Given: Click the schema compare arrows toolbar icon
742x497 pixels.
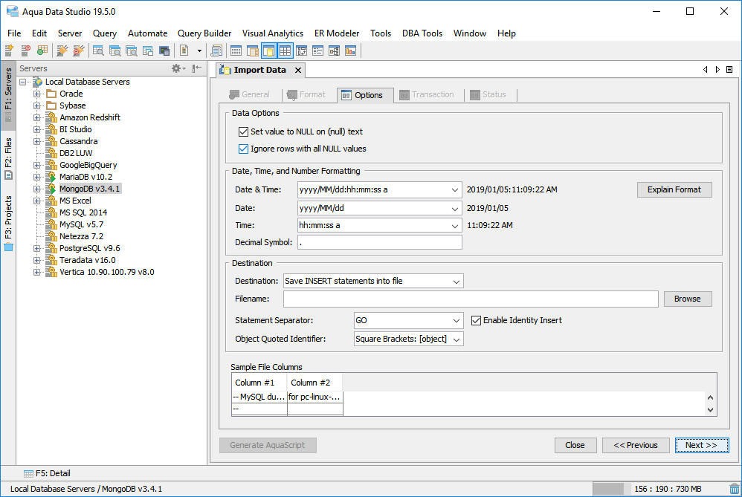Looking at the screenshot, I should 301,51.
